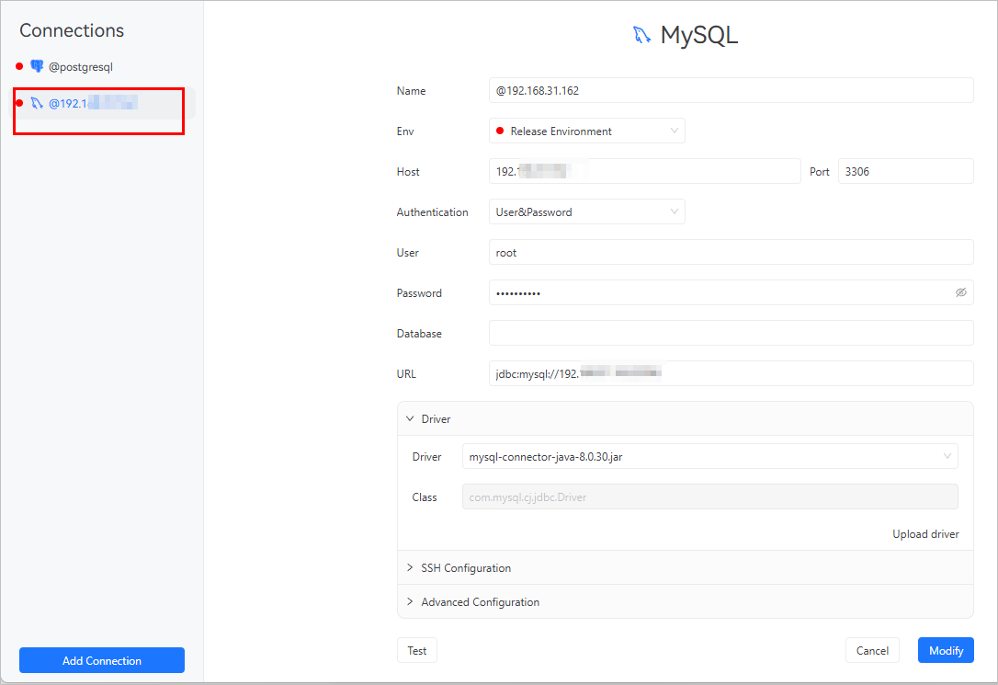The height and width of the screenshot is (685, 998).
Task: Click the MySQL dolphin icon beside @192.1 connection
Action: [37, 103]
